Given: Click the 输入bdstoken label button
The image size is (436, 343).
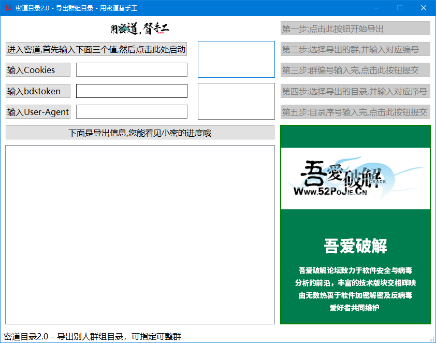Looking at the screenshot, I should point(38,91).
